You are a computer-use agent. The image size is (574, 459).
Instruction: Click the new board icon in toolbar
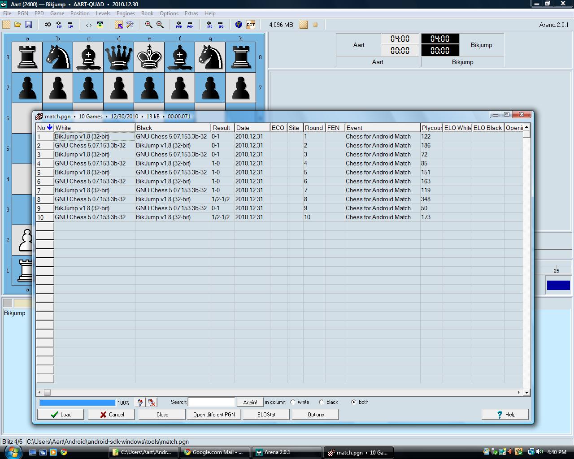(6, 25)
